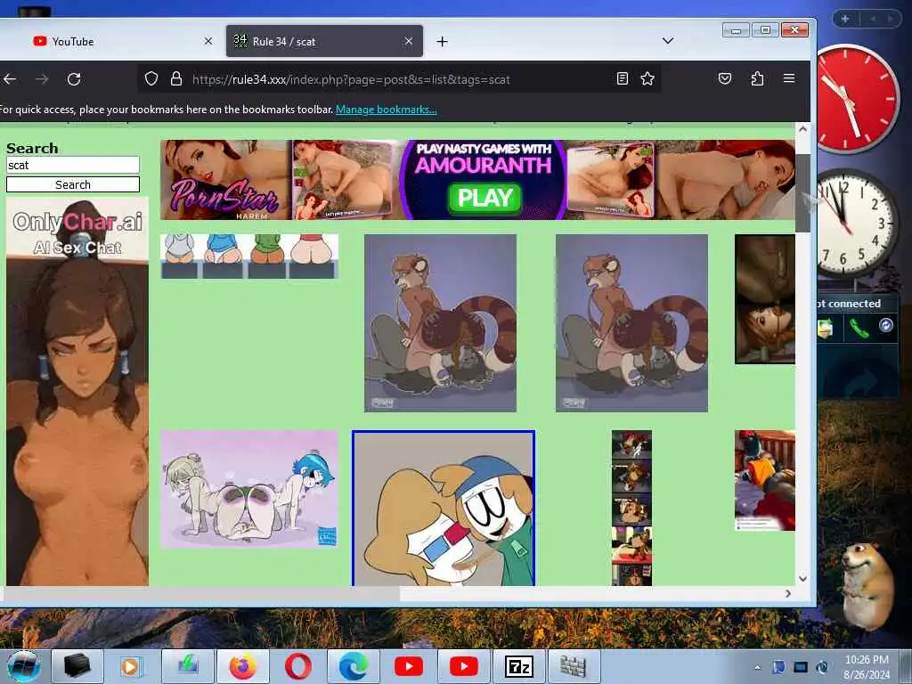This screenshot has width=912, height=684.
Task: Open the tracking protection shield panel
Action: pos(151,78)
